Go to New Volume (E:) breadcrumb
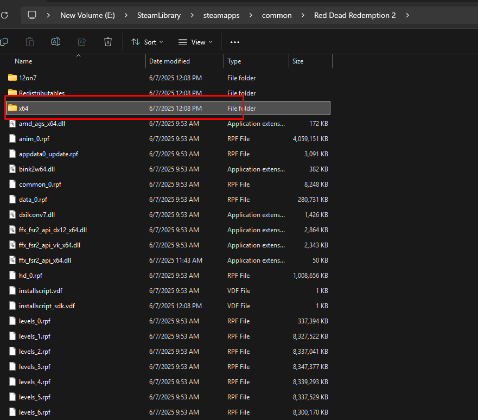478x420 pixels. [x=87, y=15]
